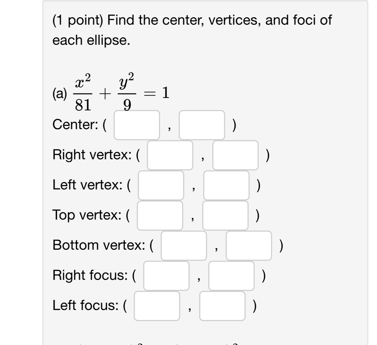
Task: Select the Right focus x-coordinate field
Action: [x=167, y=276]
